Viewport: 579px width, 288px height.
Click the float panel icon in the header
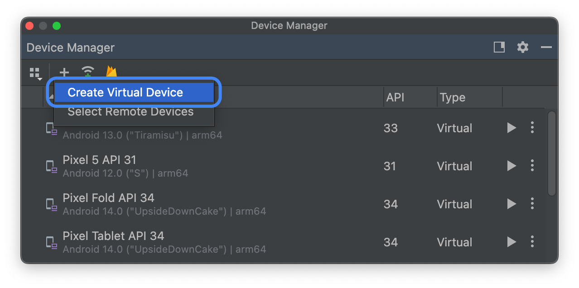coord(499,47)
